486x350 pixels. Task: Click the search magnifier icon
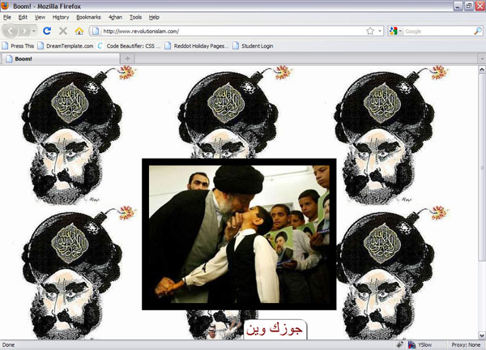[x=477, y=31]
